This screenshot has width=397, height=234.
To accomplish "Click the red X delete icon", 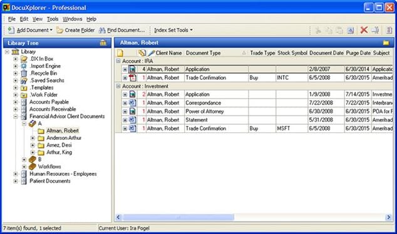I will click(x=364, y=30).
